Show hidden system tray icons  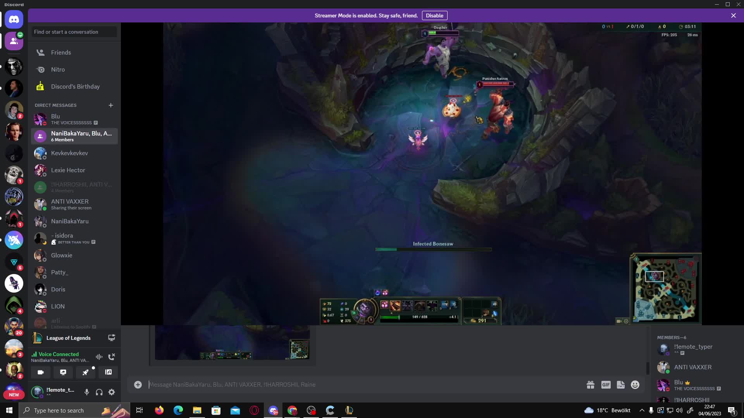(642, 410)
